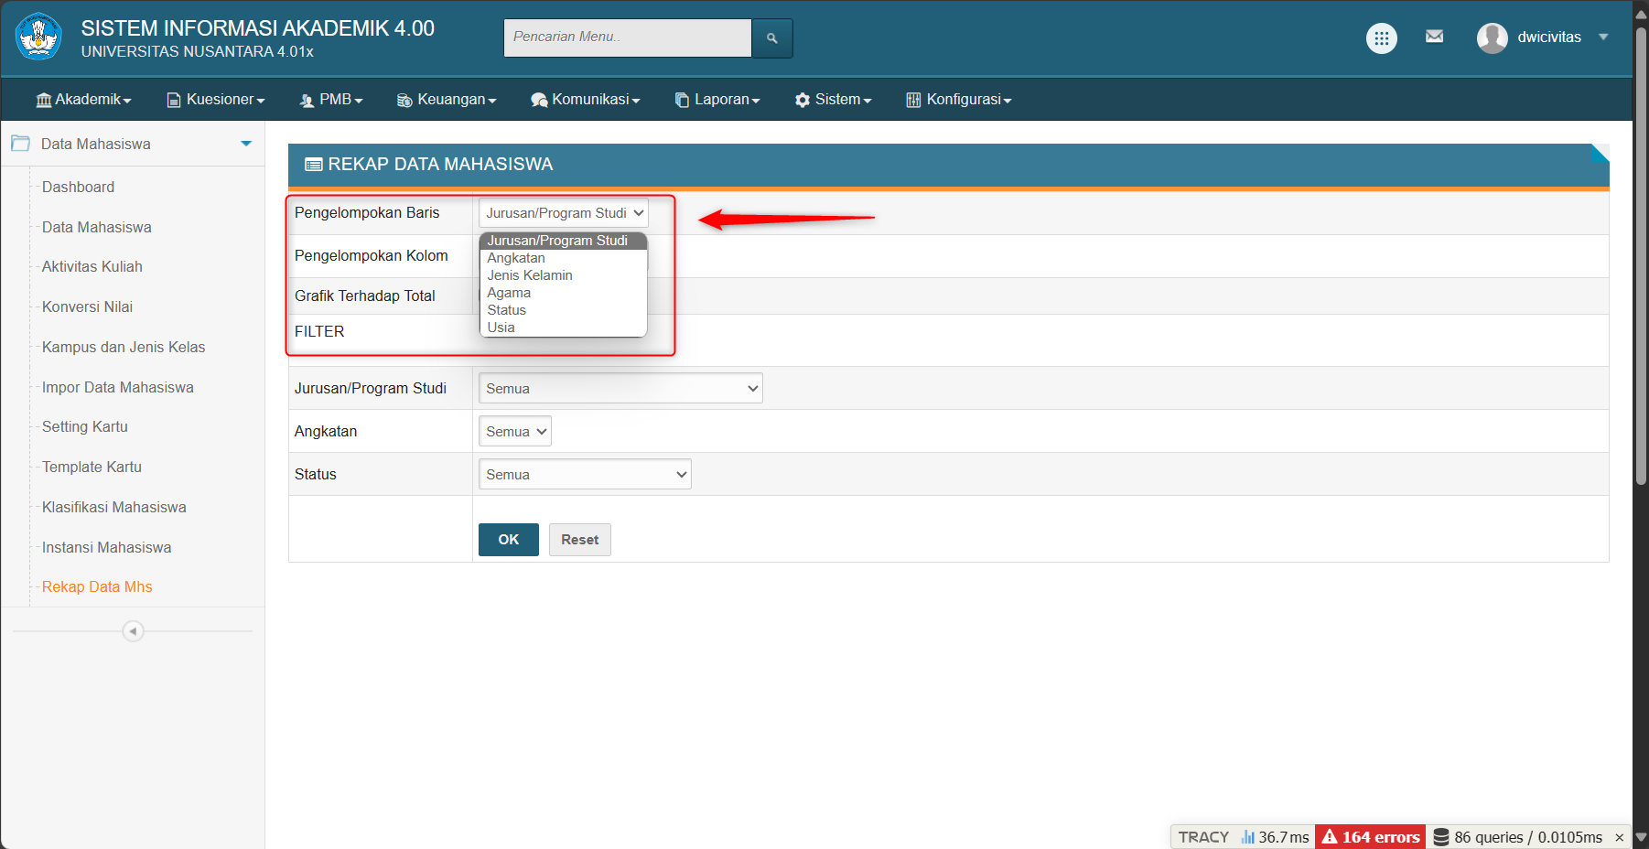The width and height of the screenshot is (1649, 849).
Task: Click the 164 errors warning indicator
Action: click(1370, 837)
